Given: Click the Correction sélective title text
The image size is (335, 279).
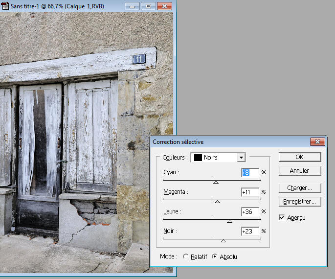Looking at the screenshot, I should [178, 142].
